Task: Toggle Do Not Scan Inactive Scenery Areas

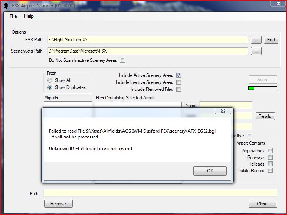Action: (x=122, y=60)
